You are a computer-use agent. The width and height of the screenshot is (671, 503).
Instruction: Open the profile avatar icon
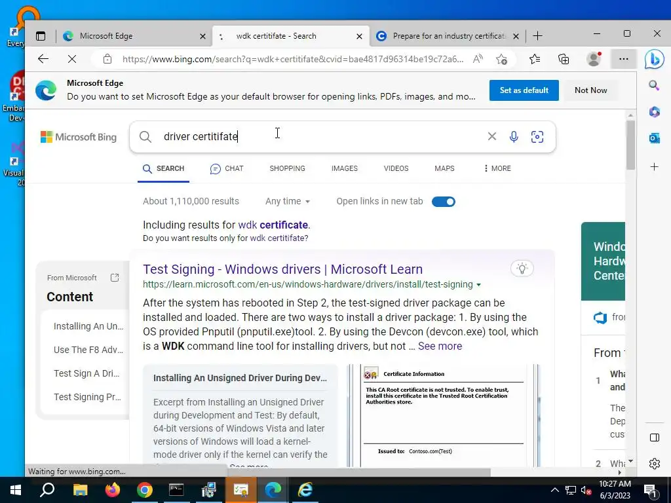click(594, 59)
